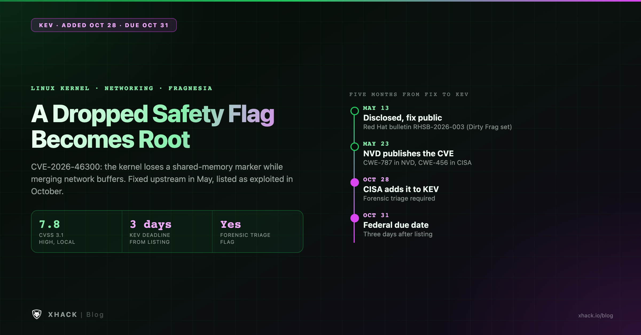Click Federal due date title
Image resolution: width=641 pixels, height=335 pixels.
click(396, 225)
